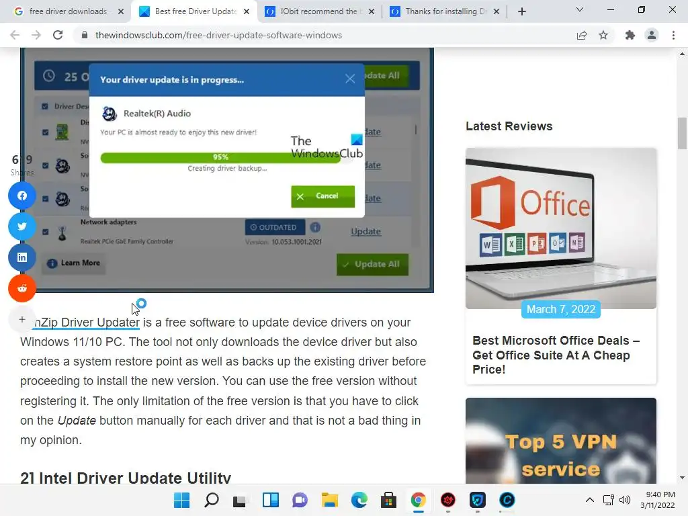Share the article on Facebook
The width and height of the screenshot is (688, 516).
tap(22, 196)
